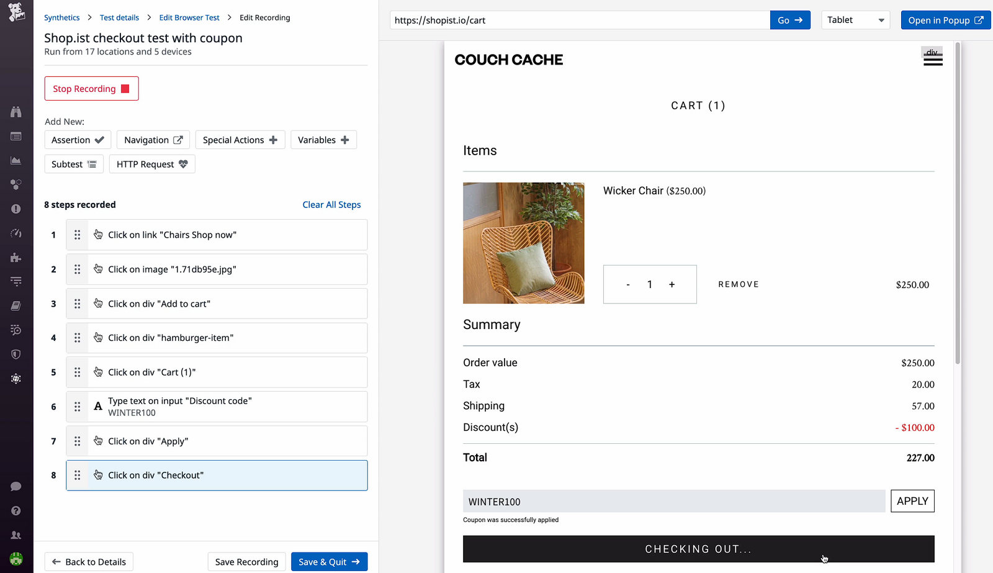The width and height of the screenshot is (993, 573).
Task: Remove the Wicker Chair from cart
Action: pos(738,284)
